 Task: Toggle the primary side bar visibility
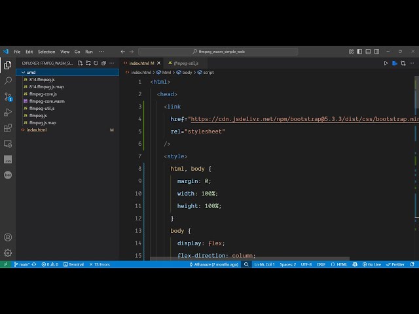tap(359, 51)
